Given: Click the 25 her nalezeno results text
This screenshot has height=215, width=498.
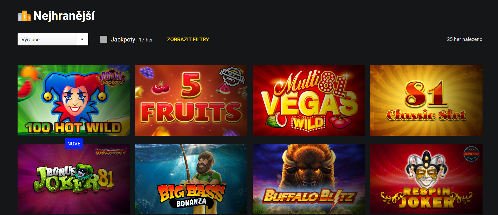Looking at the screenshot, I should (x=464, y=39).
